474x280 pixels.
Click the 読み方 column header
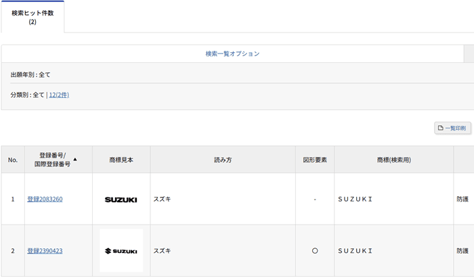223,160
